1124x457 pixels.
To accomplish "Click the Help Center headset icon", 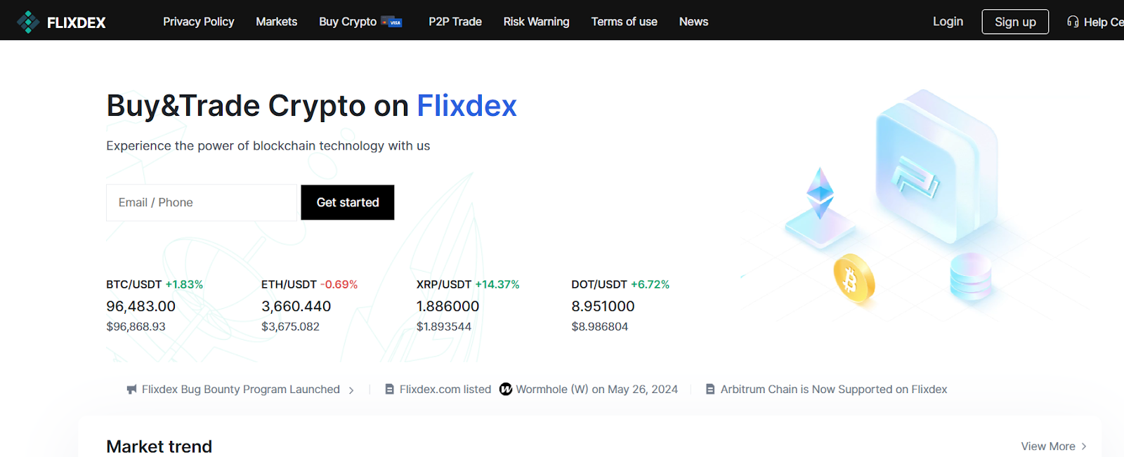I will [x=1072, y=22].
